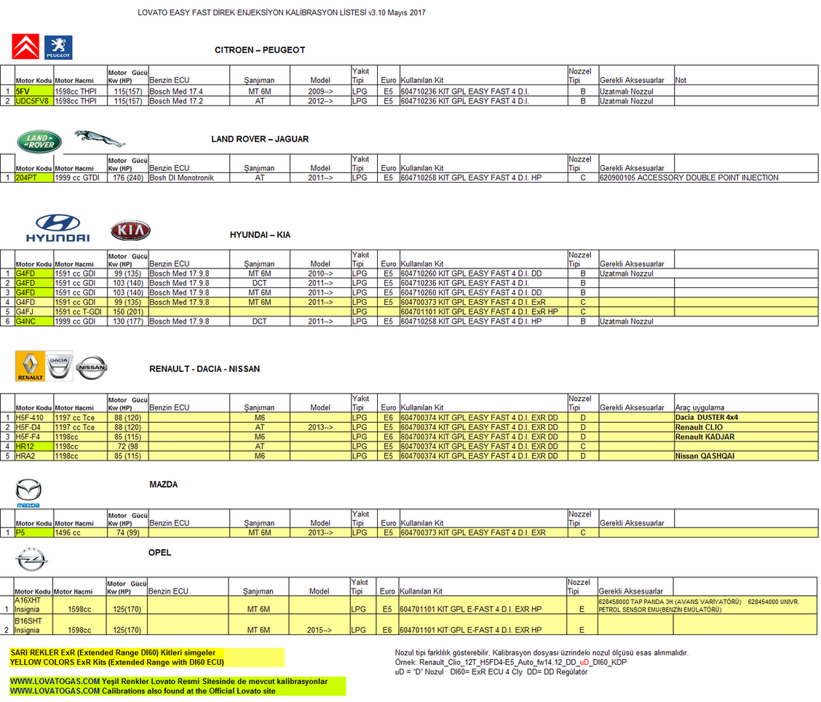821x702 pixels.
Task: Click the 'P5' Mazda motor code cell
Action: 34,533
